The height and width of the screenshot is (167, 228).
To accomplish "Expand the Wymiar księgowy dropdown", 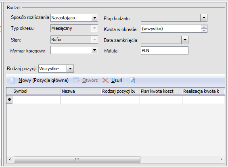I will coord(94,50).
